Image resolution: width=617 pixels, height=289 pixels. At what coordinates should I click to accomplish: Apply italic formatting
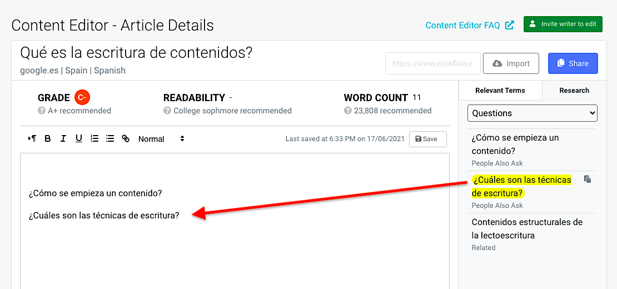coord(63,139)
